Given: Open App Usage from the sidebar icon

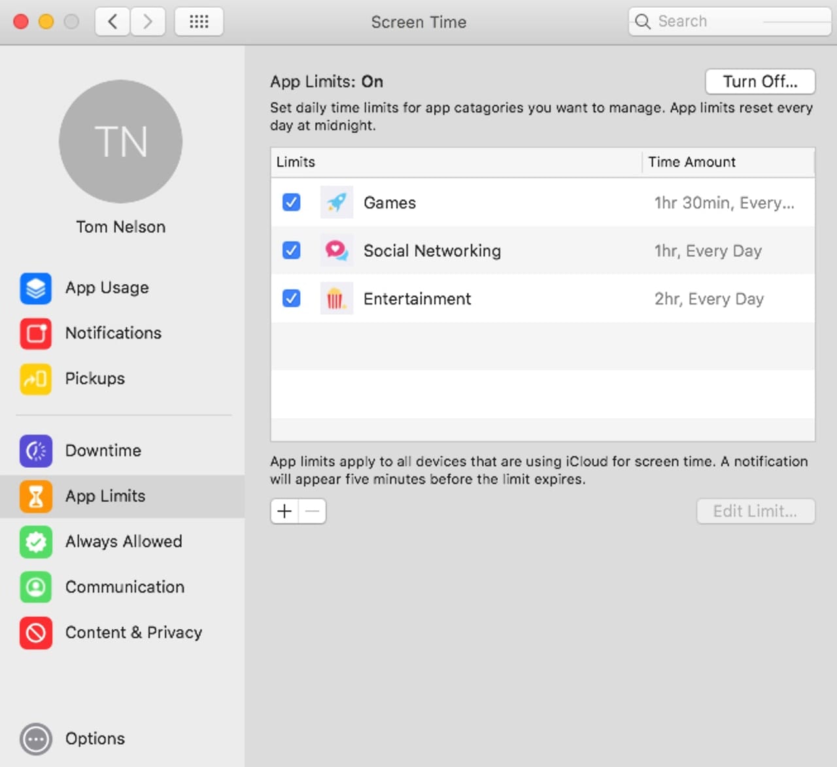Looking at the screenshot, I should pyautogui.click(x=35, y=288).
